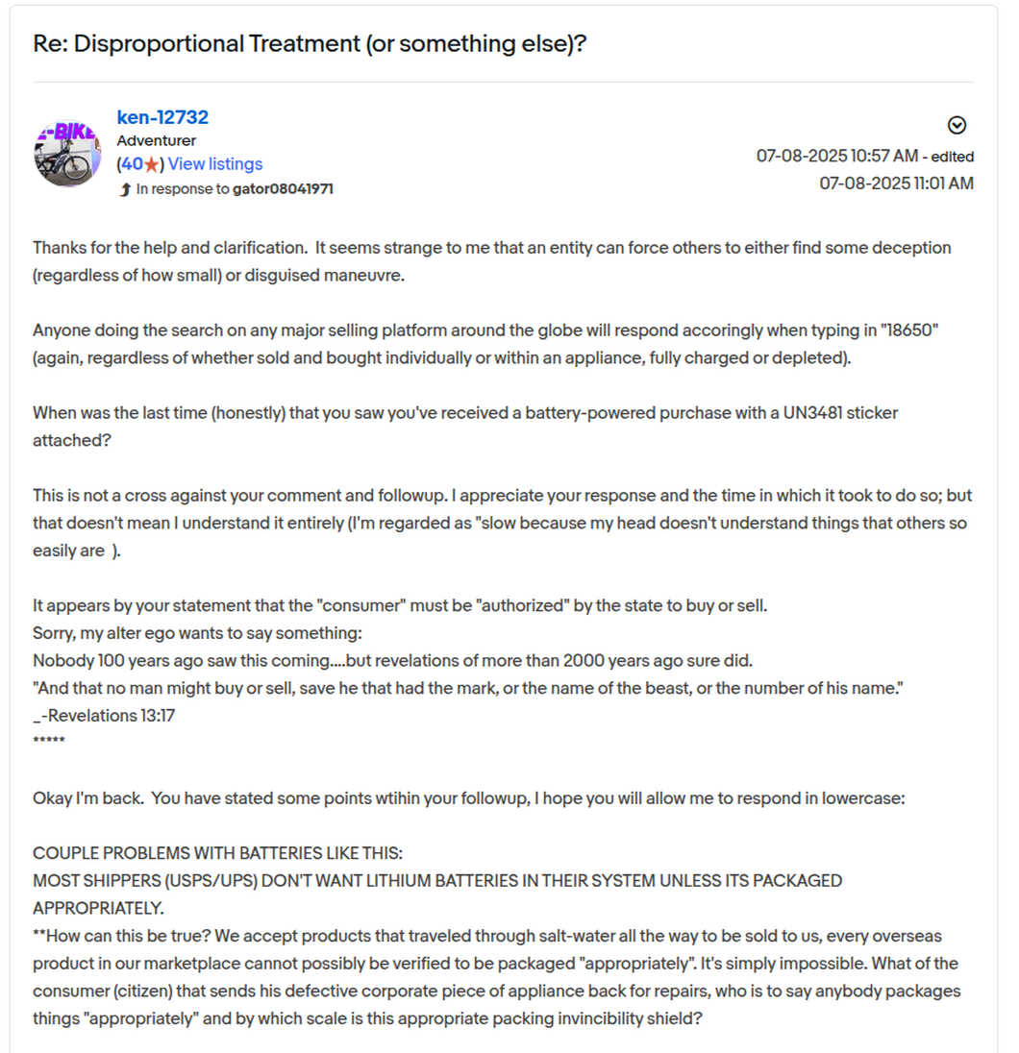Open the View listings link
Viewport: 1019px width, 1053px height.
click(x=215, y=164)
